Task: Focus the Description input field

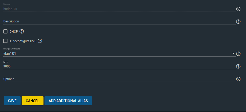Action: [119, 21]
